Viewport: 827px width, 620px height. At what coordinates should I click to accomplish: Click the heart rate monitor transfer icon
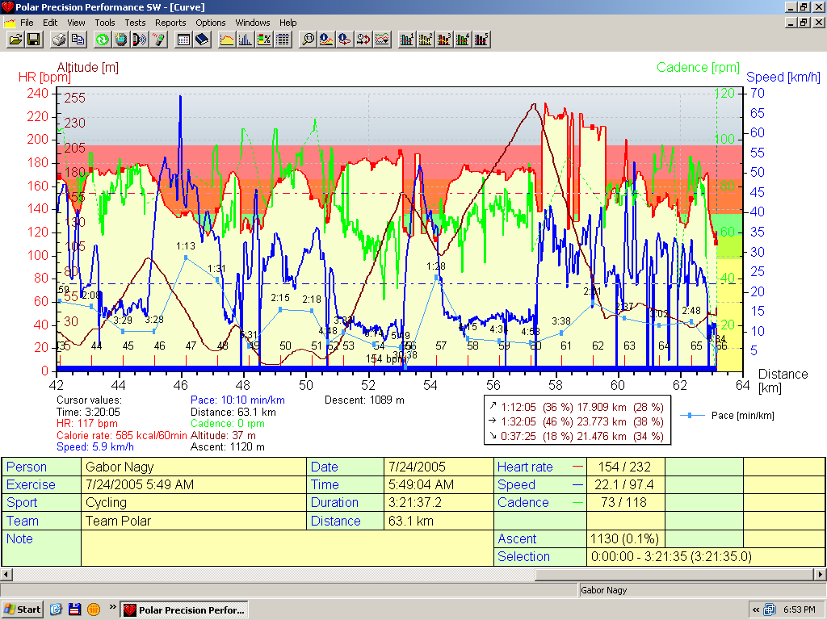(x=121, y=40)
